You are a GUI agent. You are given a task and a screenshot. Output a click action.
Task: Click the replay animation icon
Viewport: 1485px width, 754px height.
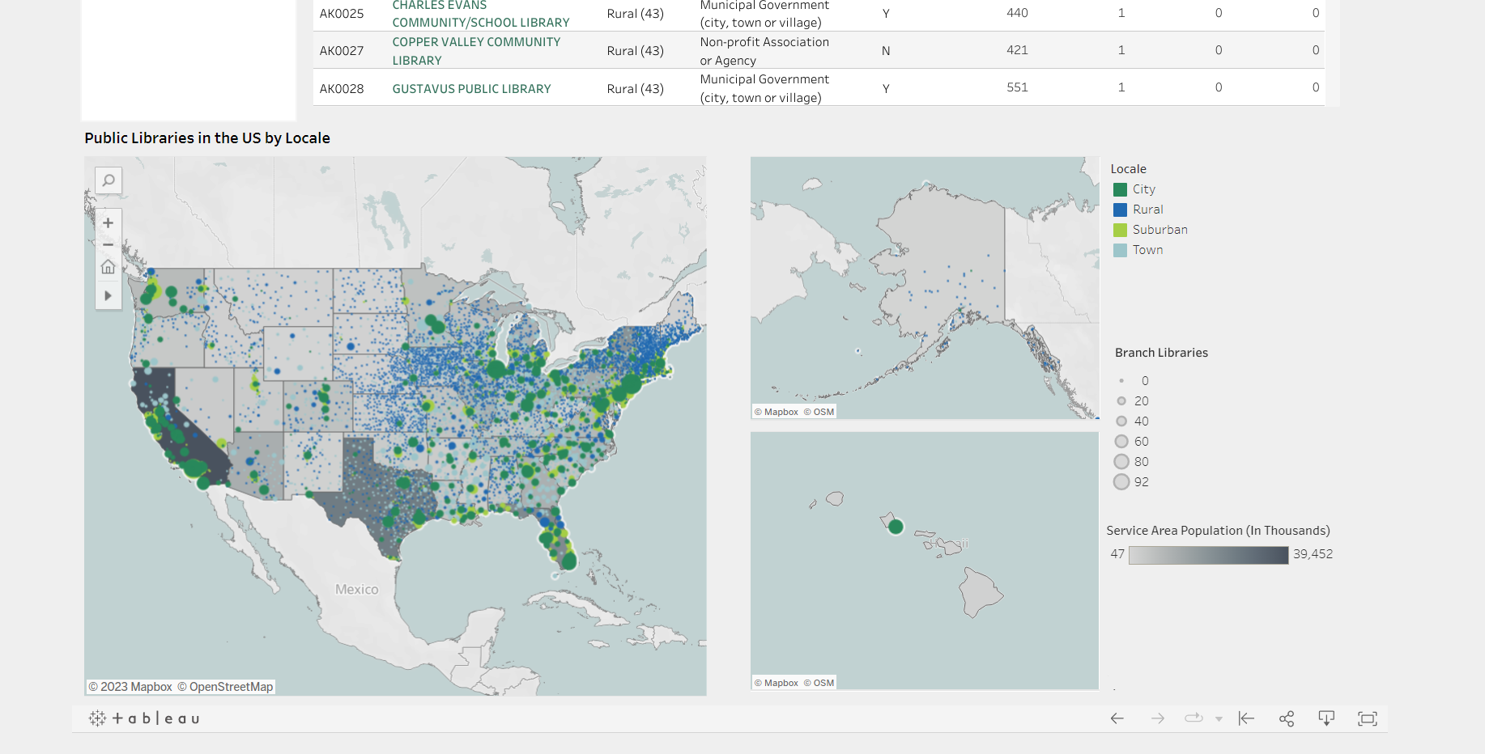[1194, 718]
